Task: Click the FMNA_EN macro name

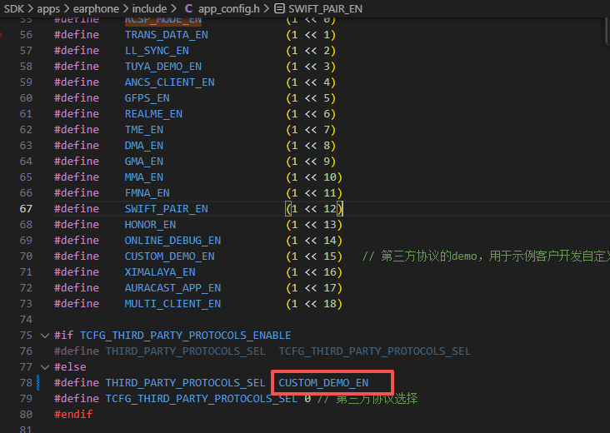Action: click(x=147, y=193)
